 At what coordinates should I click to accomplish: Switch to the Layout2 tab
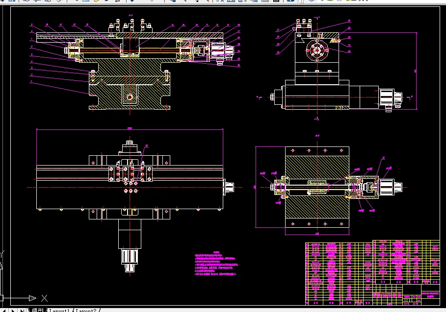coord(87,310)
